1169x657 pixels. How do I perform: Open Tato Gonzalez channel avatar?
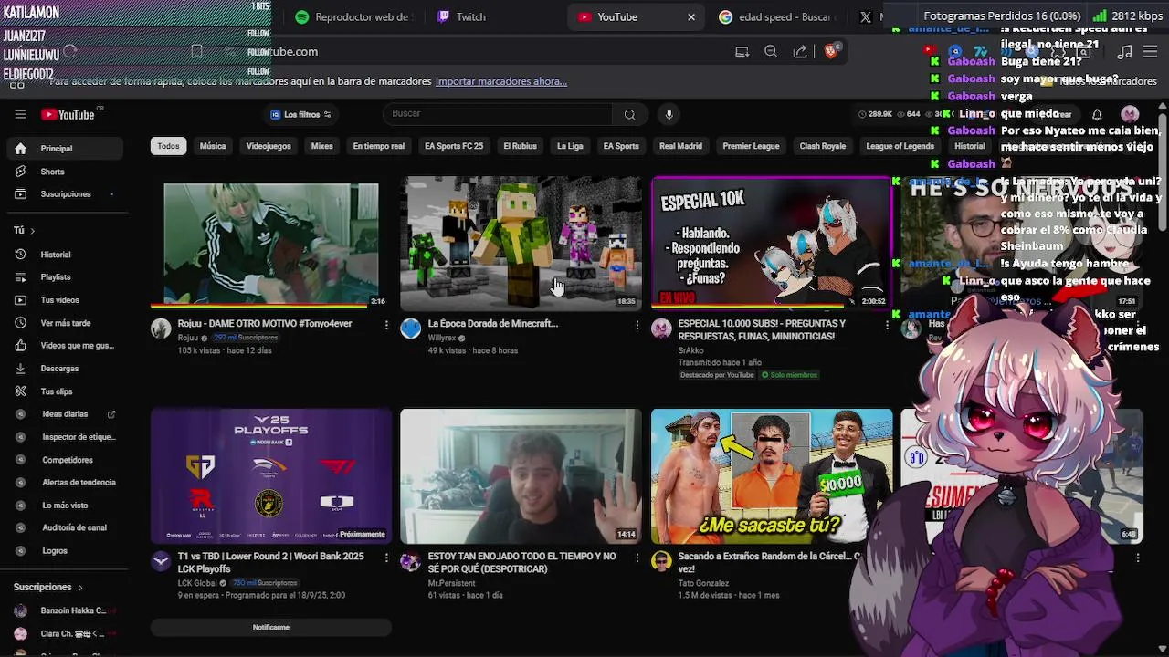coord(661,561)
